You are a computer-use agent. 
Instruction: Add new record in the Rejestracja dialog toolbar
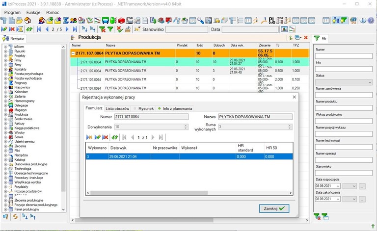[89, 137]
